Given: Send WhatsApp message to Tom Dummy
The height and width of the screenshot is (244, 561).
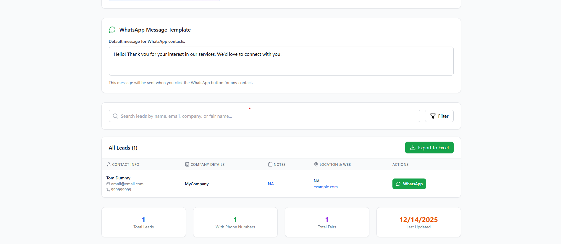Looking at the screenshot, I should tap(409, 184).
